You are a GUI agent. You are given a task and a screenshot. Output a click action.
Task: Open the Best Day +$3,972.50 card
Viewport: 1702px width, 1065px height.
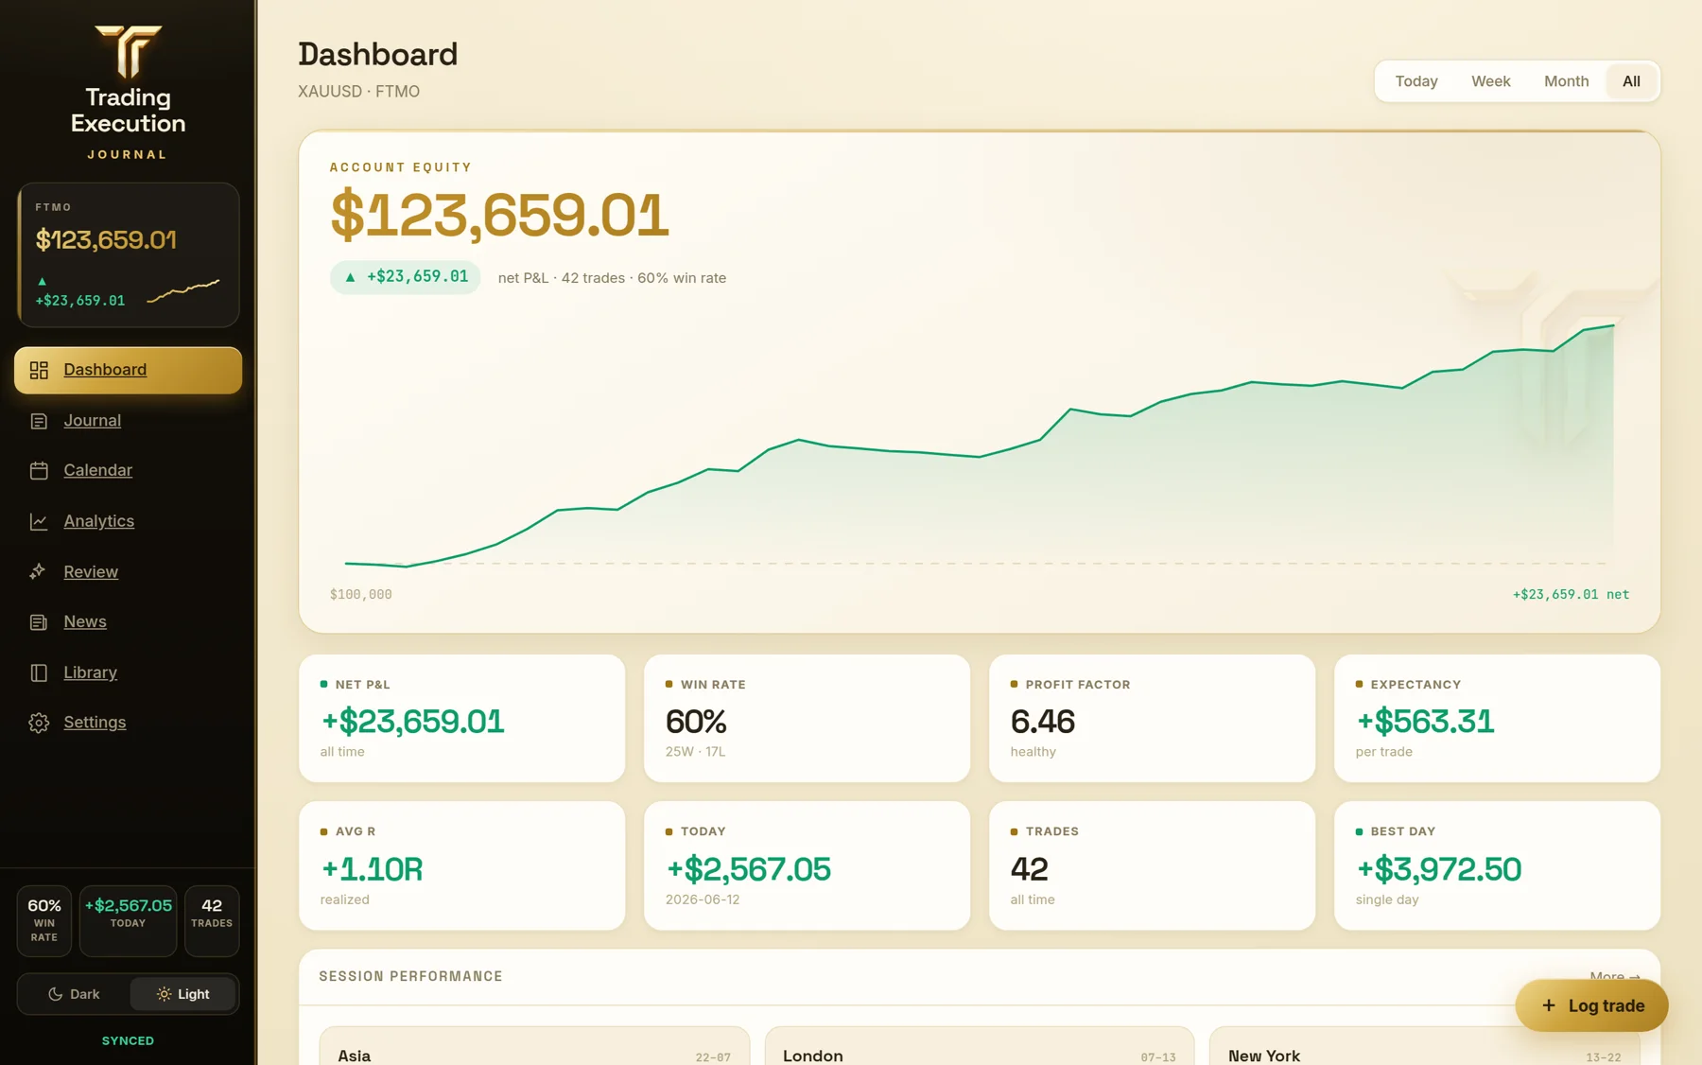click(1497, 865)
